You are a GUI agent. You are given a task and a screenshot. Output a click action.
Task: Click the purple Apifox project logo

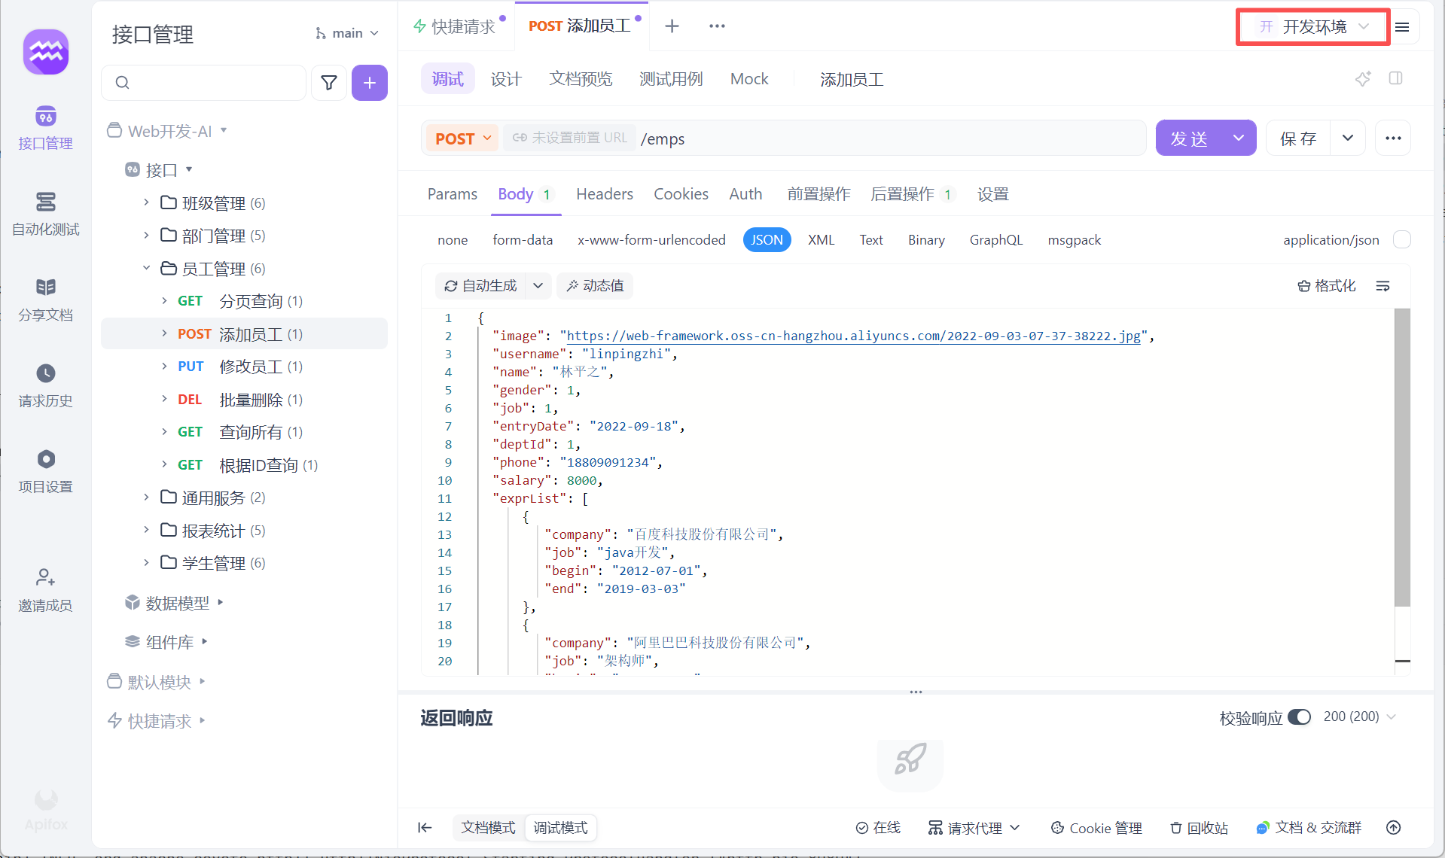pos(46,52)
